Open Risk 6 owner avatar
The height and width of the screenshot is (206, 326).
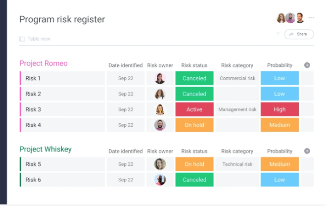coord(160,180)
